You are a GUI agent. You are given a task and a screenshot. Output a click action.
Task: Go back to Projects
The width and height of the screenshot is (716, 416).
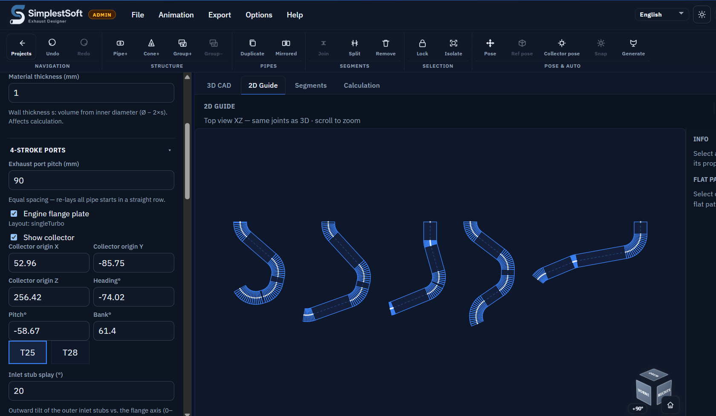tap(21, 47)
